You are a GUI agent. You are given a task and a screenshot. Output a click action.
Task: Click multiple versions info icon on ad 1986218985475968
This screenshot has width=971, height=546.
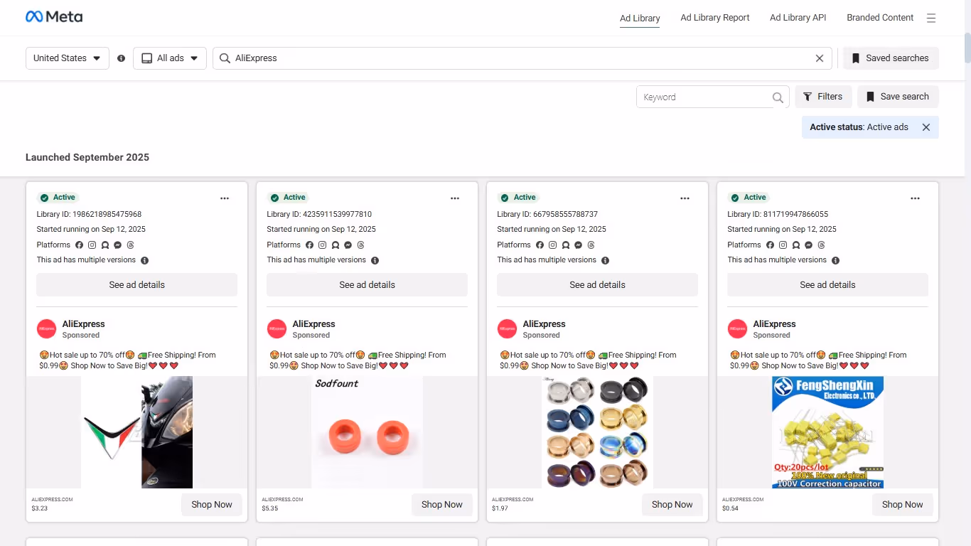pos(144,260)
